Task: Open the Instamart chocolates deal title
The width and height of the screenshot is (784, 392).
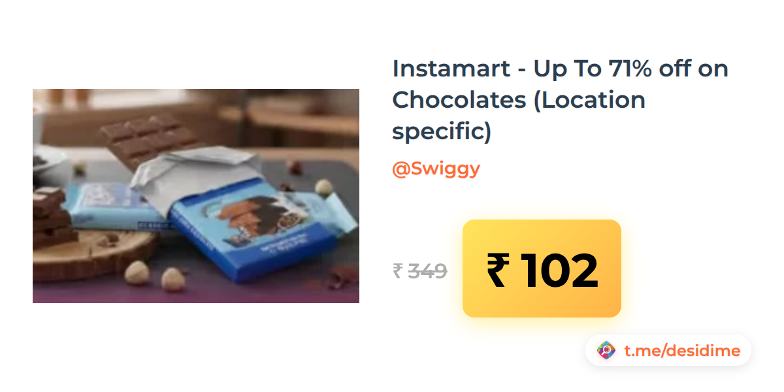Action: click(x=560, y=100)
